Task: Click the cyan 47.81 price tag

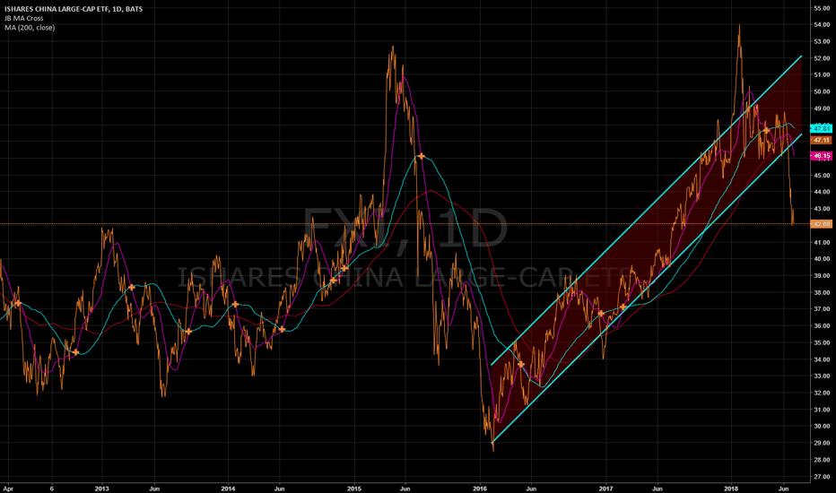Action: 821,128
